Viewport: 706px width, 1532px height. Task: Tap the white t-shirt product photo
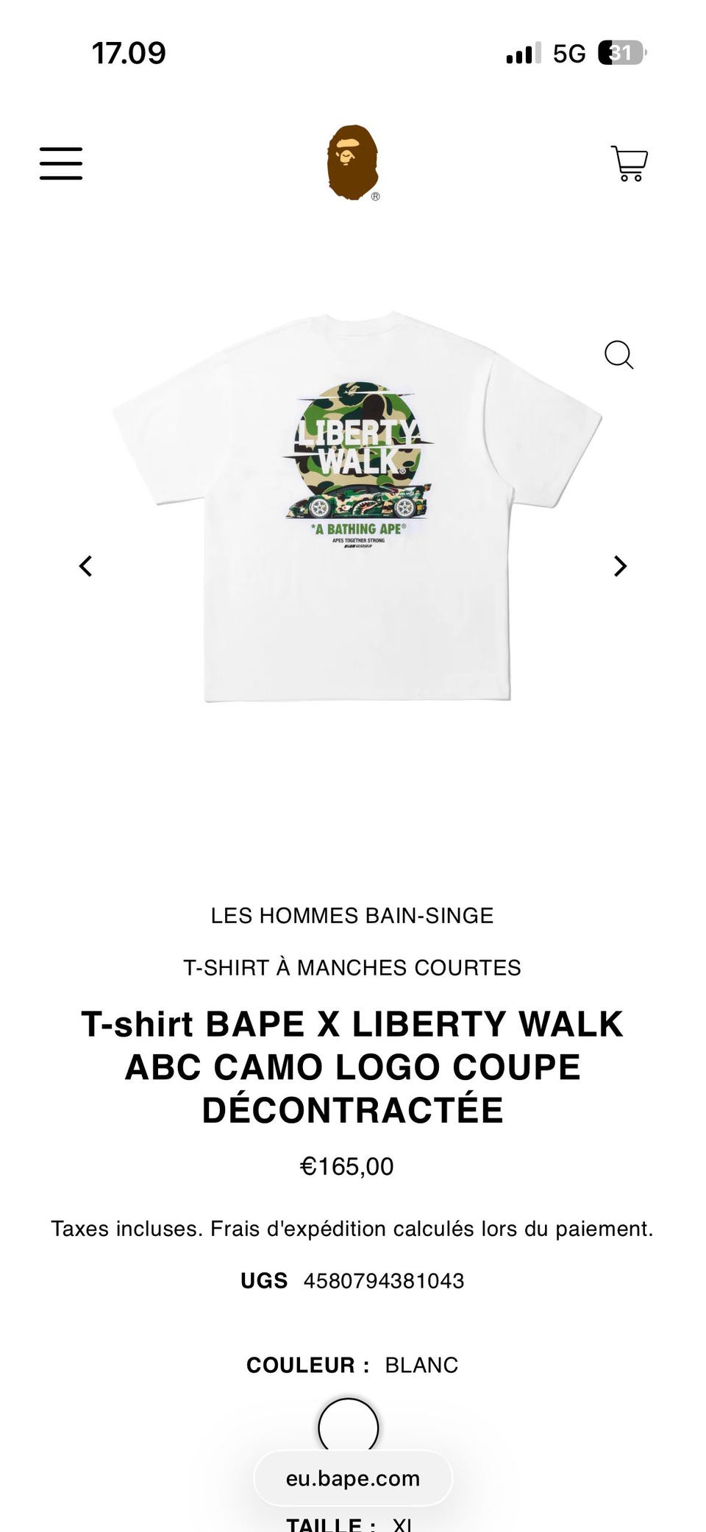coord(357,506)
